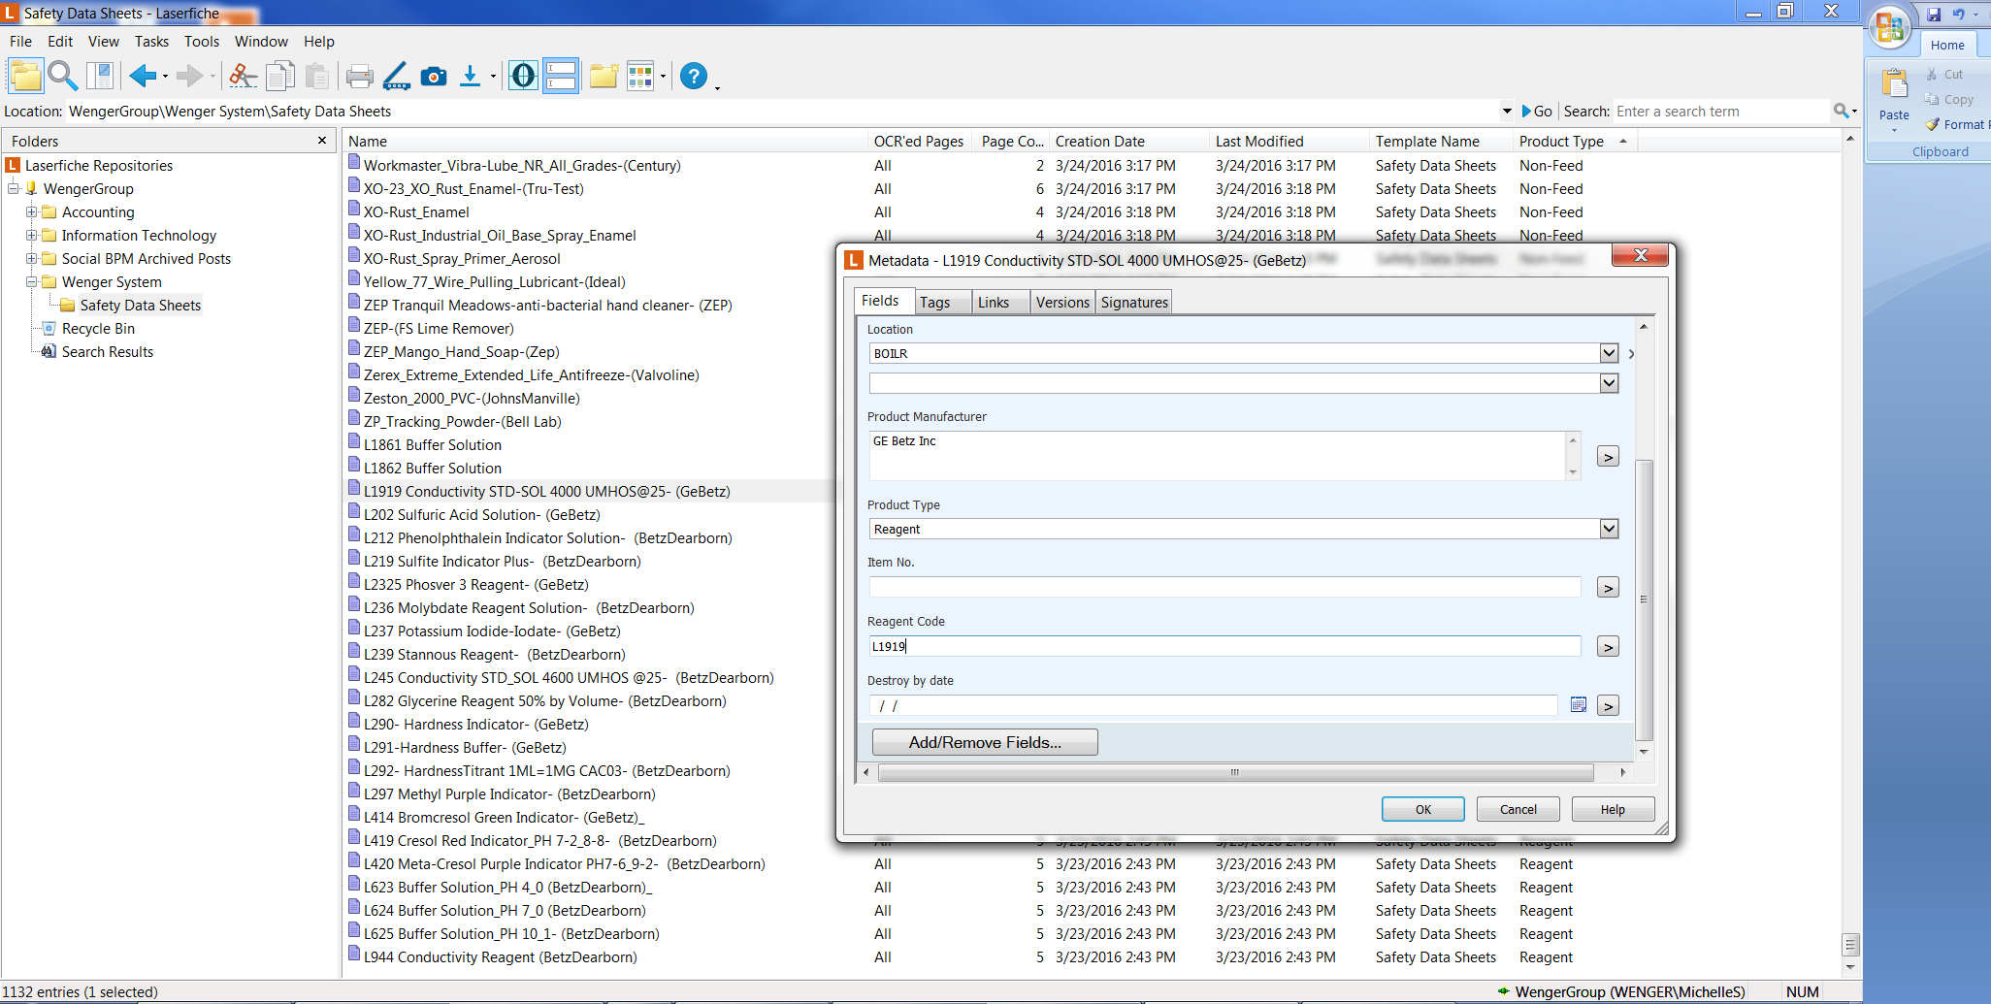
Task: Click the printer icon in toolbar
Action: click(x=359, y=76)
